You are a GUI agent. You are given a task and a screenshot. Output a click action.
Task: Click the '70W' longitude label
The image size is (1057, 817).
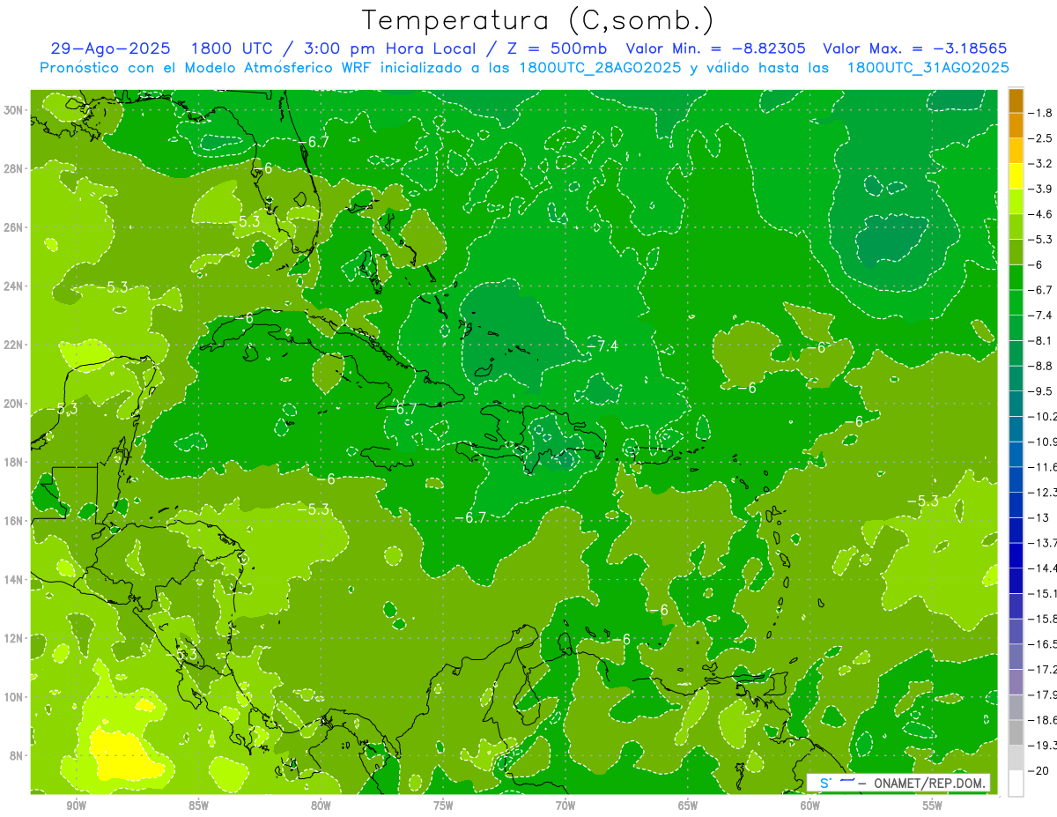565,806
